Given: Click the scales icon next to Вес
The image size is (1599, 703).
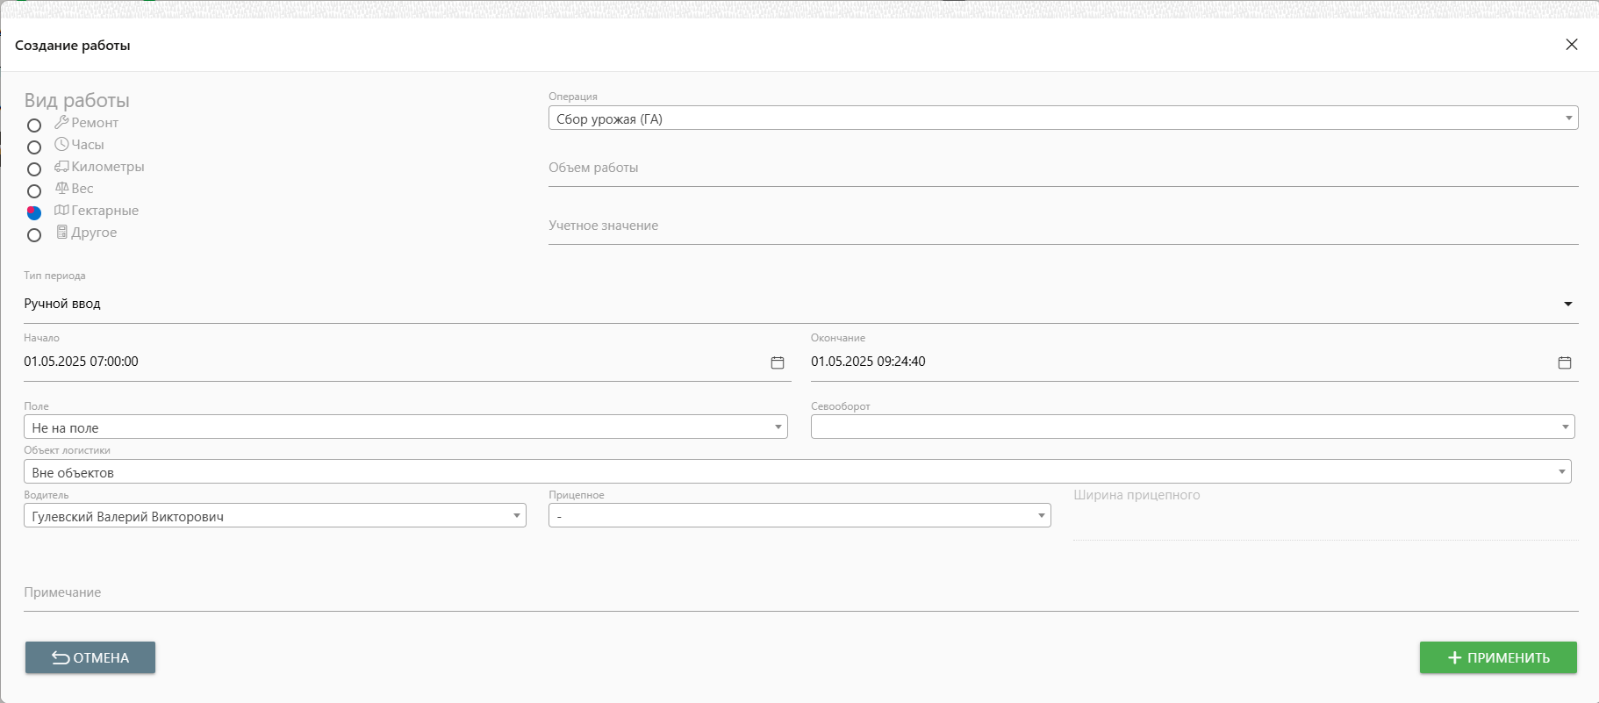Looking at the screenshot, I should [61, 188].
